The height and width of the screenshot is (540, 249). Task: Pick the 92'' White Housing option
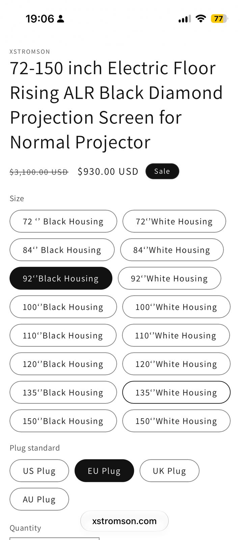169,278
